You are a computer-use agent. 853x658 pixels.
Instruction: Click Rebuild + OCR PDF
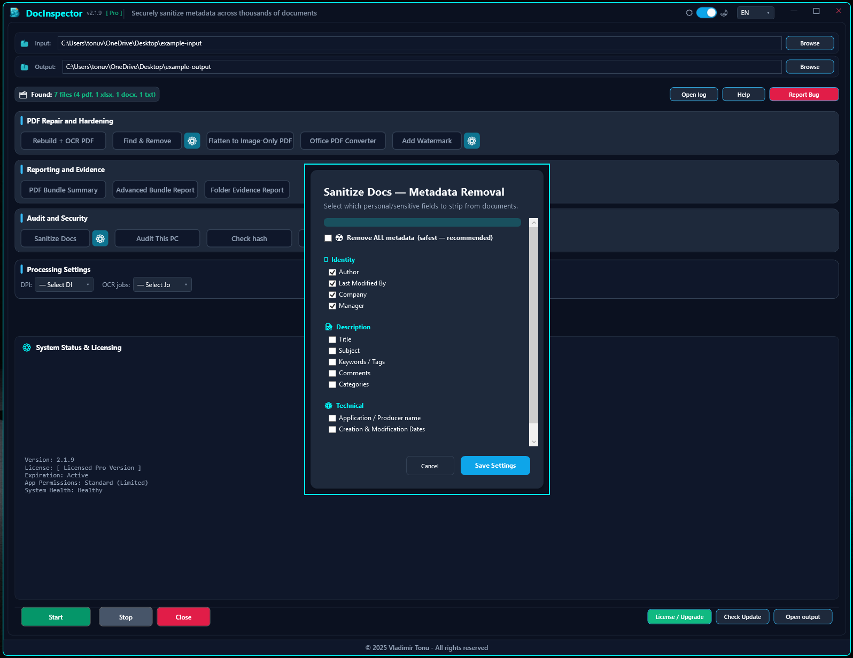coord(63,141)
